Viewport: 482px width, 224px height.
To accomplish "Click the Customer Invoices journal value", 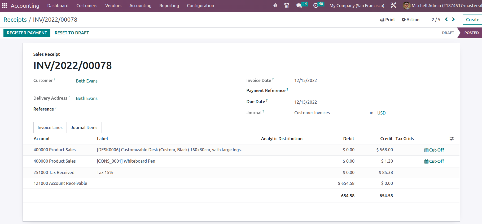I will tap(312, 113).
